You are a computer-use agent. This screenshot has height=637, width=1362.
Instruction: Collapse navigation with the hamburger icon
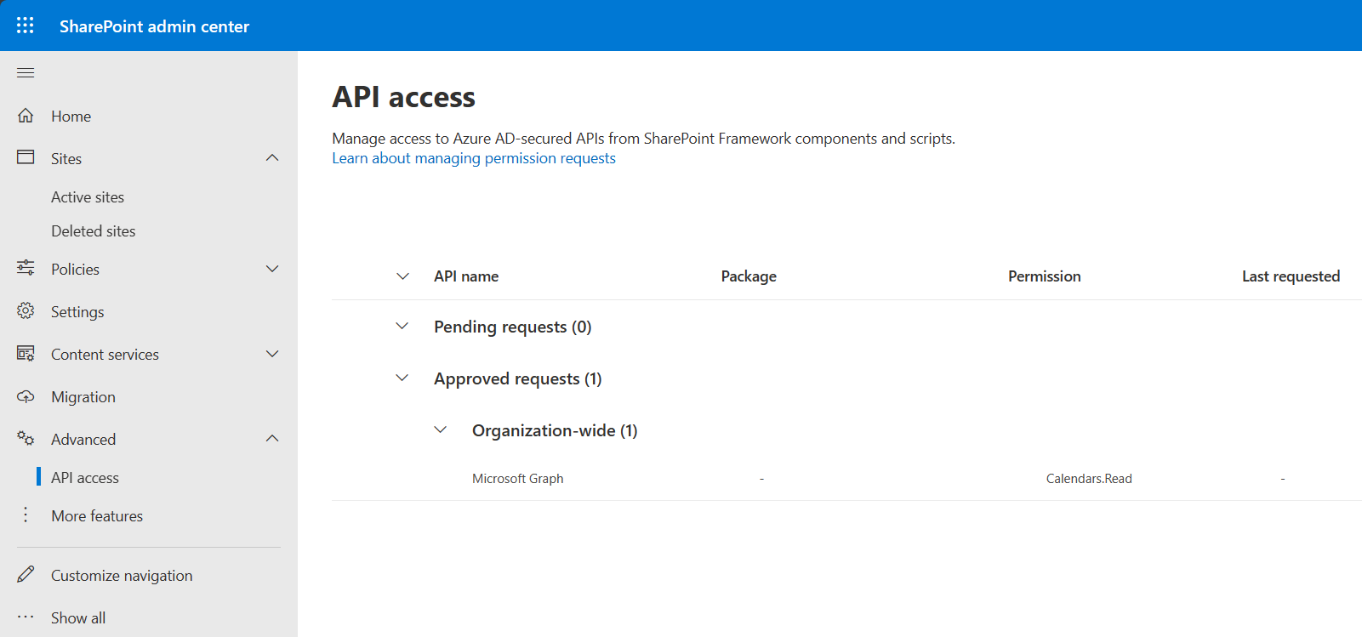(26, 72)
